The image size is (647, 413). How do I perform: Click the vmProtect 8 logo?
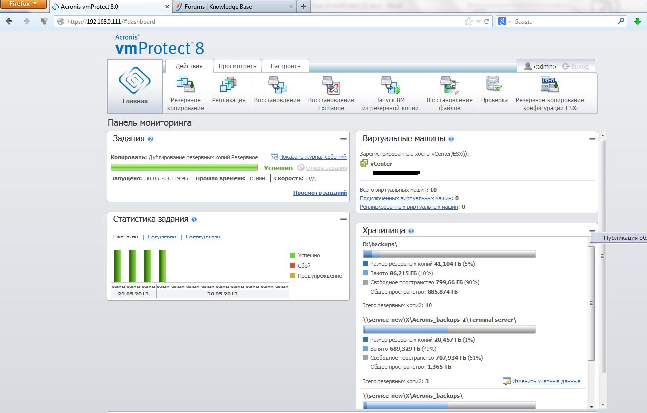click(x=159, y=45)
